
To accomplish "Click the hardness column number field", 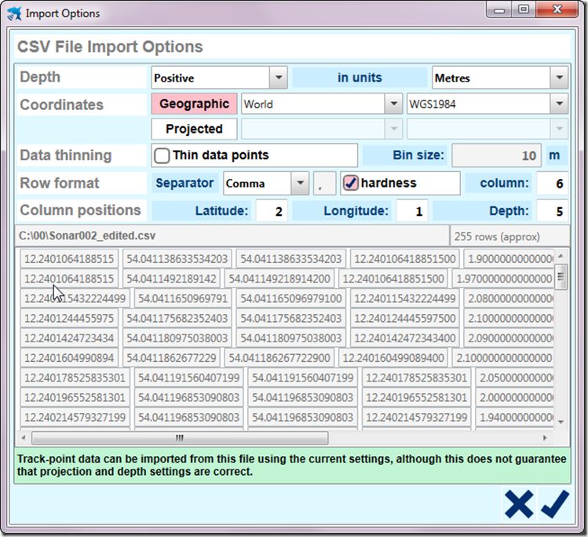I will pos(552,183).
